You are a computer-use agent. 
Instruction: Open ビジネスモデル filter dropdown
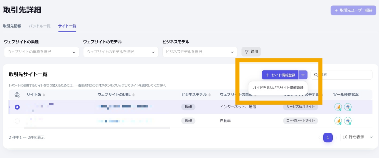pyautogui.click(x=200, y=52)
